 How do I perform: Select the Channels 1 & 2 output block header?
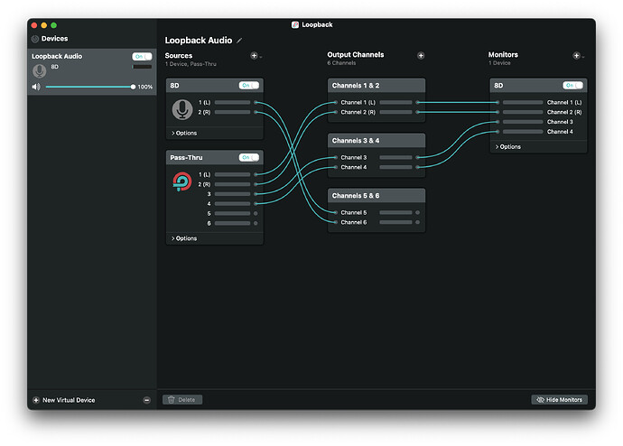point(377,86)
